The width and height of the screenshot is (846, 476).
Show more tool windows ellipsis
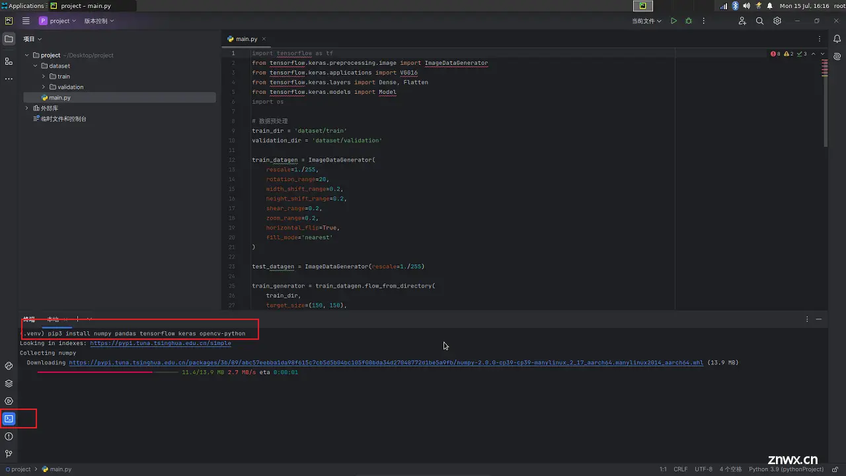tap(9, 79)
